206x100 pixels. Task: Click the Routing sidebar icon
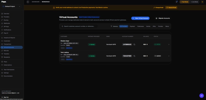point(2,20)
